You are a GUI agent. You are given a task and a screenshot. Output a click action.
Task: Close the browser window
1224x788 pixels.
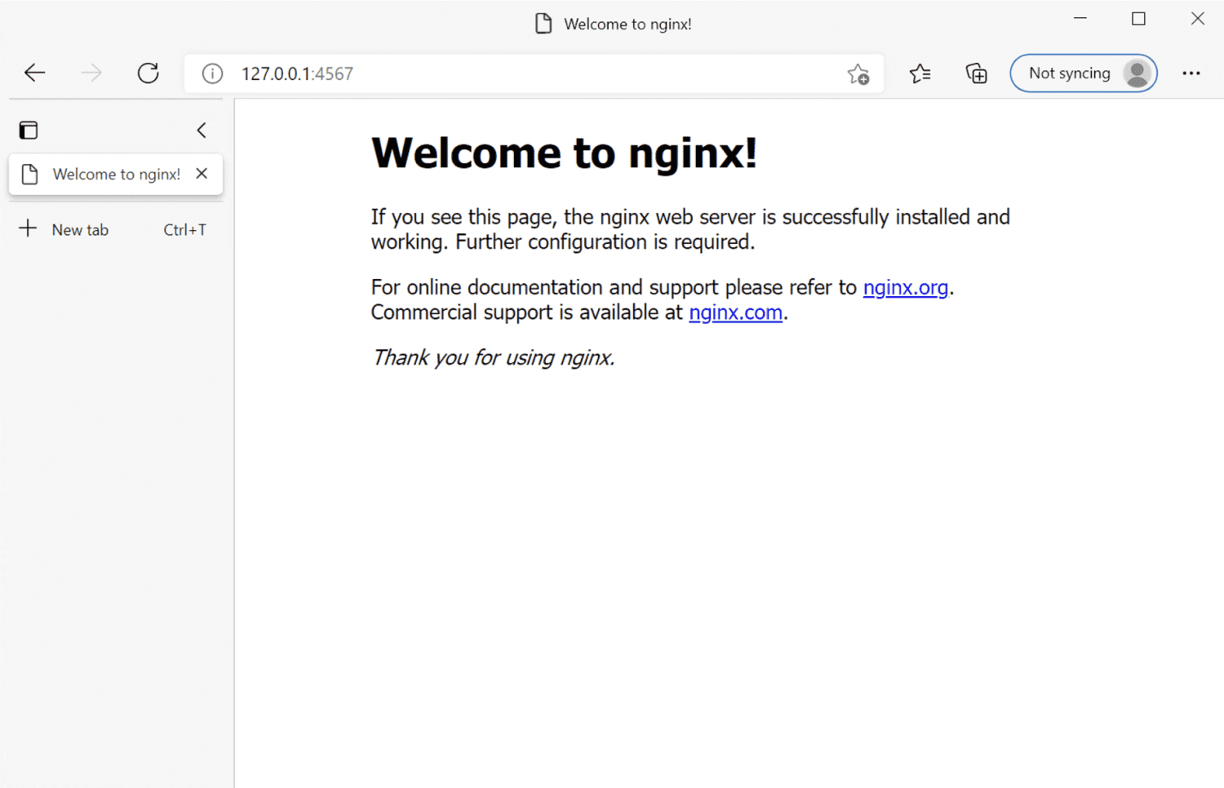tap(1197, 18)
